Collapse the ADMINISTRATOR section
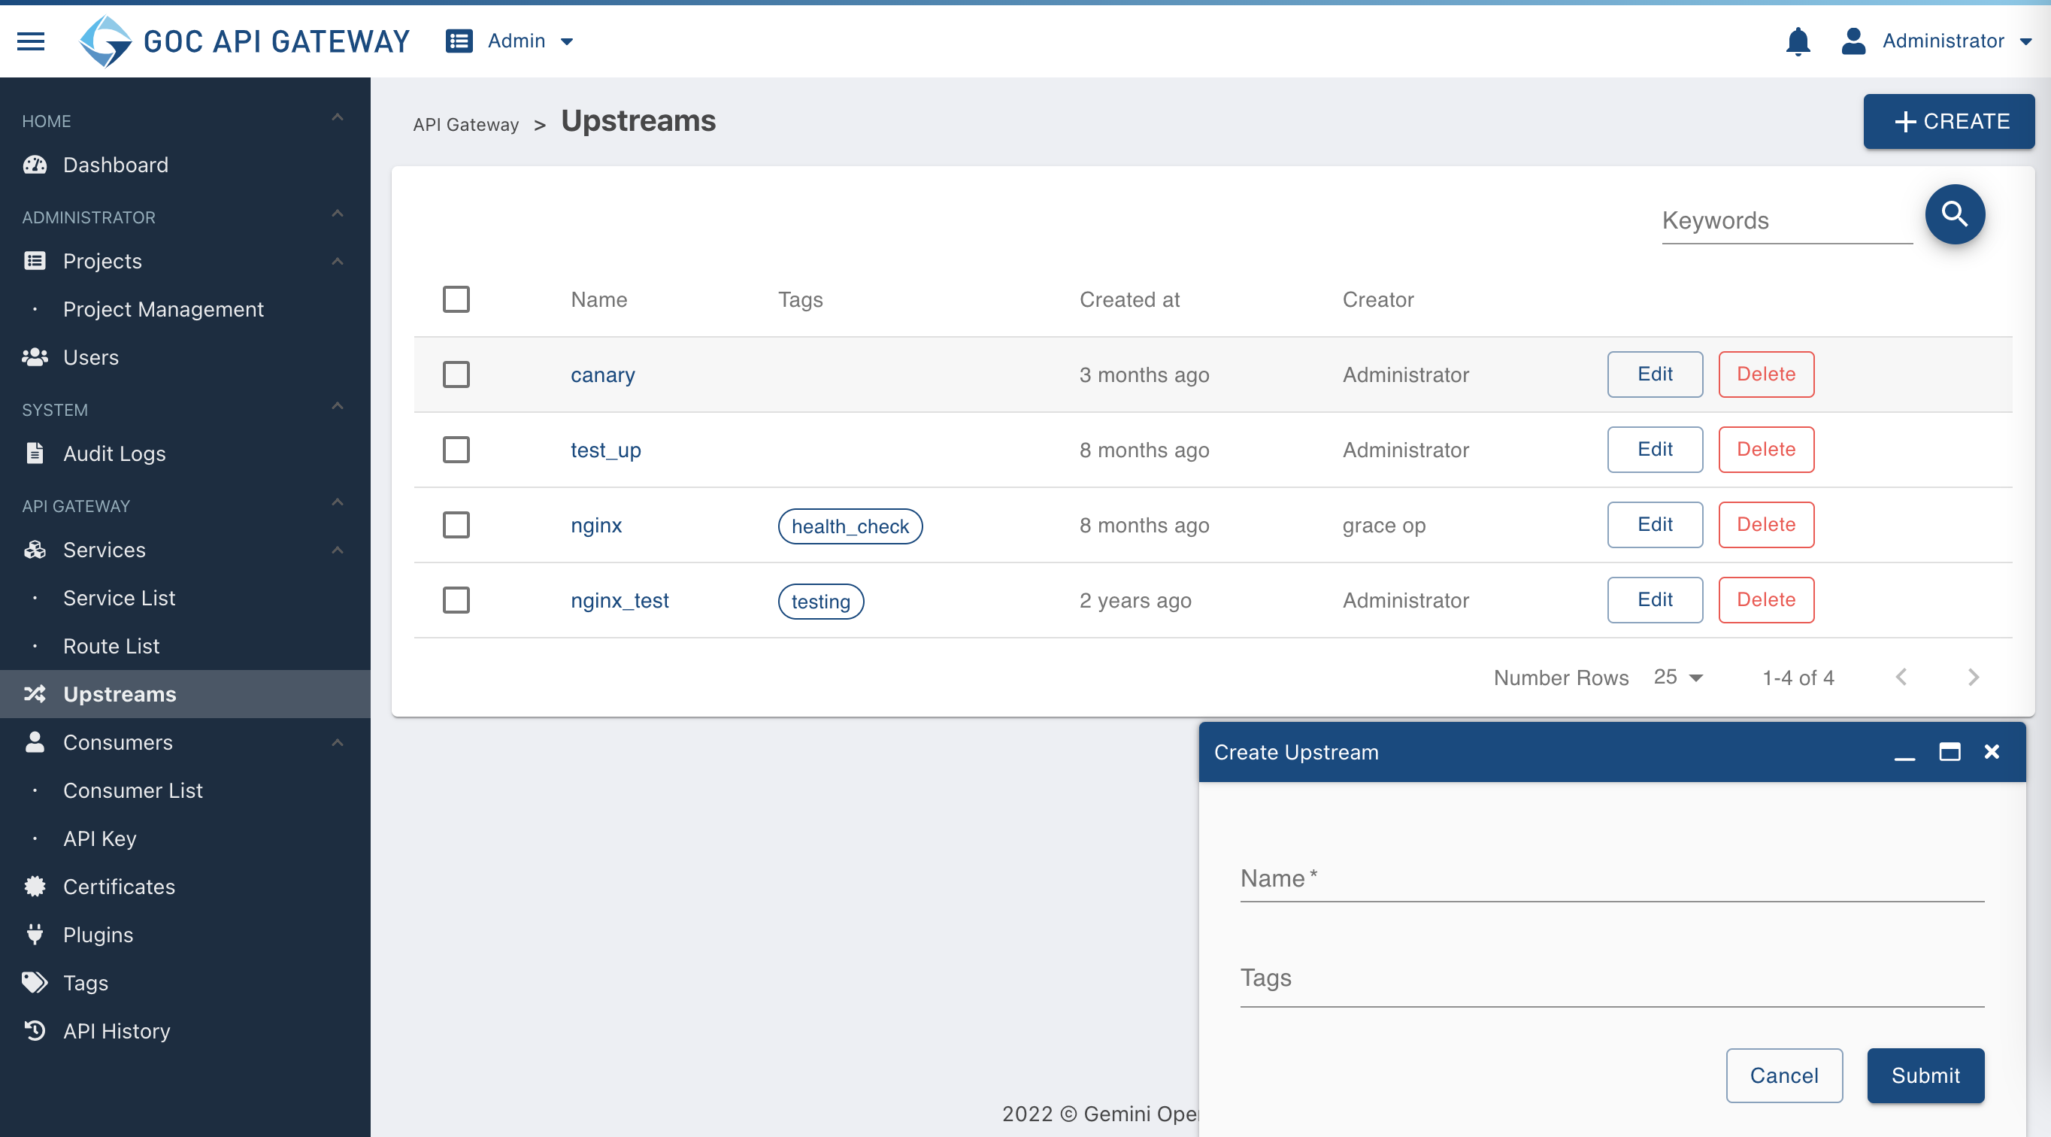2051x1137 pixels. coord(338,214)
